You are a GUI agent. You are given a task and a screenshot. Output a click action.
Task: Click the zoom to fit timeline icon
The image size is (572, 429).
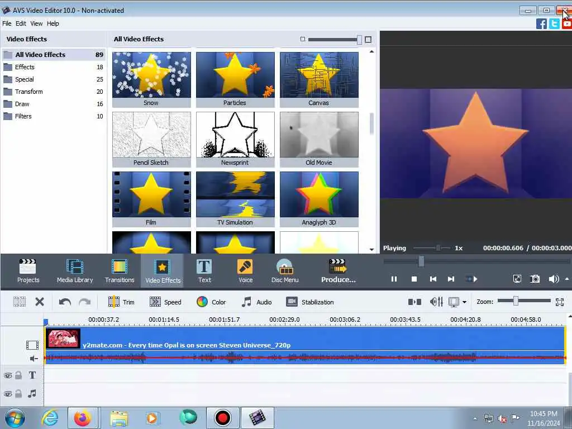click(x=560, y=302)
